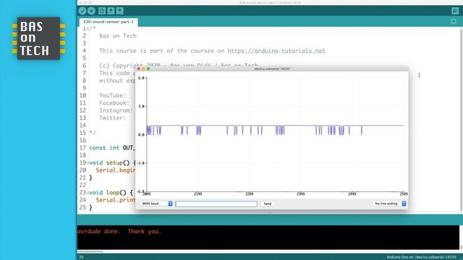Click 'void setup()' text on line 19

109,162
